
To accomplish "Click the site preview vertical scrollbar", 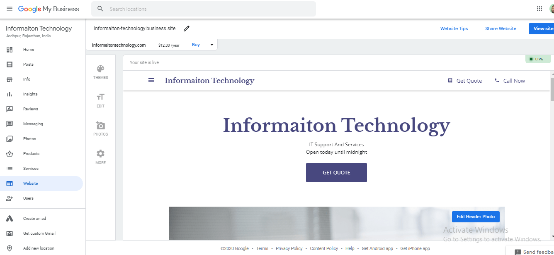I will coord(552,89).
